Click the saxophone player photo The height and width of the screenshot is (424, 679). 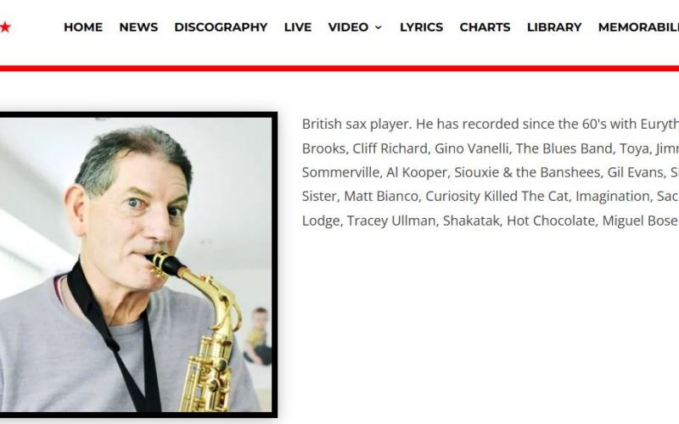(136, 265)
